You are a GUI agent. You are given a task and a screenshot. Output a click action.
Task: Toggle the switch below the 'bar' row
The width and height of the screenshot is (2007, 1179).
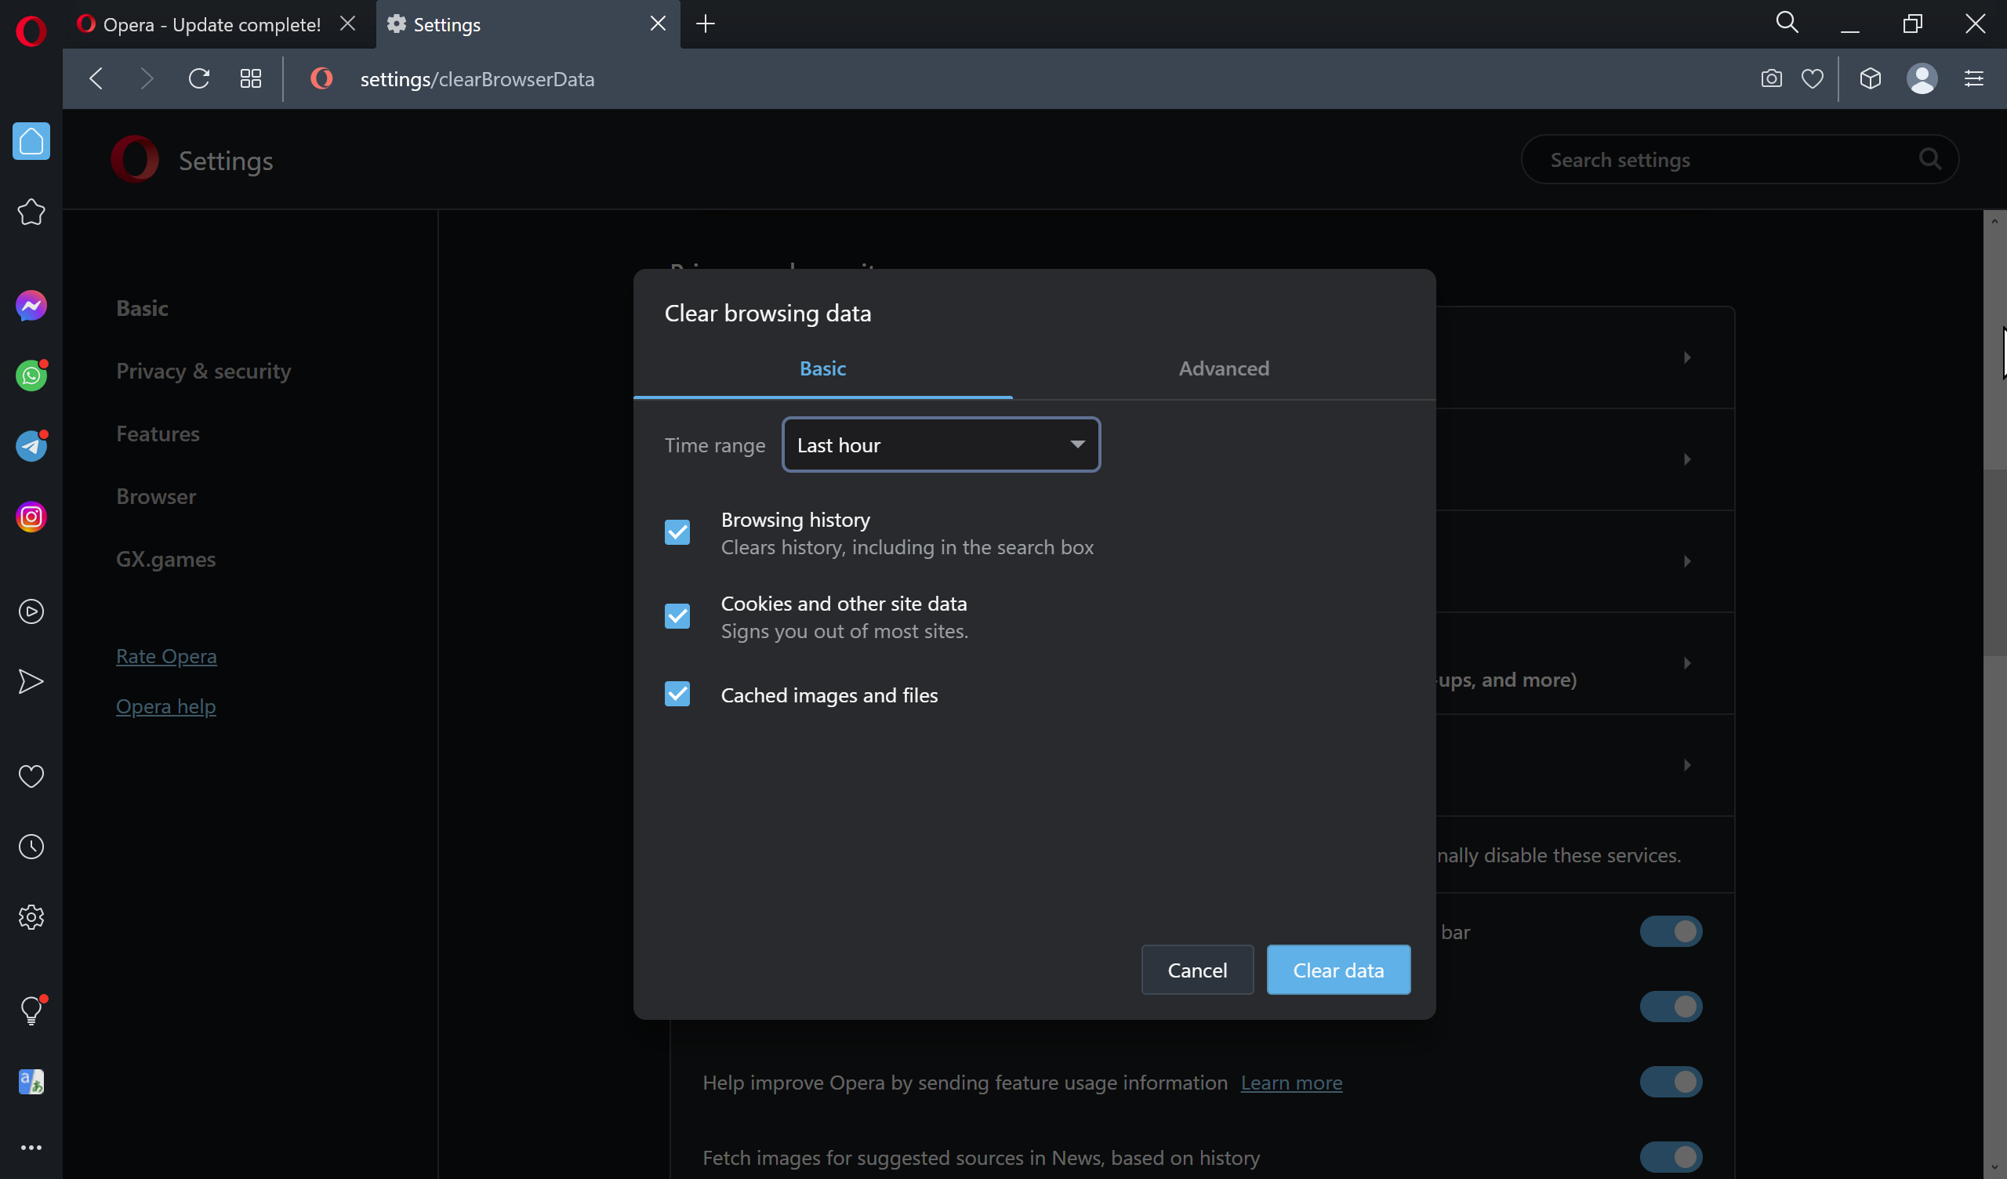tap(1671, 1007)
